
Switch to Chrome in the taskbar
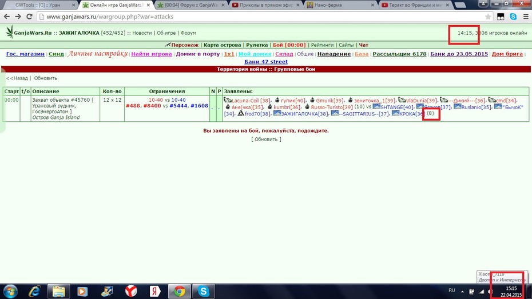coord(180,291)
